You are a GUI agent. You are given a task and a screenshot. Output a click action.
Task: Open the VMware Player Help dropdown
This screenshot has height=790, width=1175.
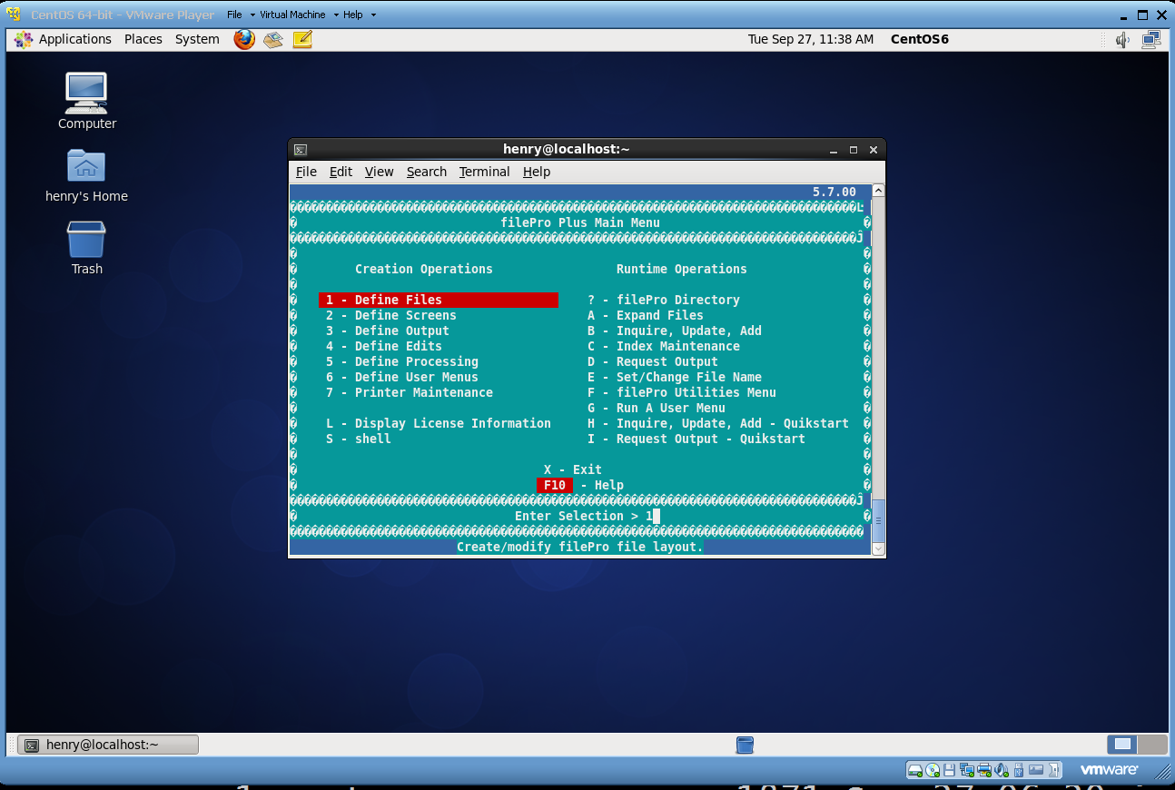pyautogui.click(x=360, y=15)
